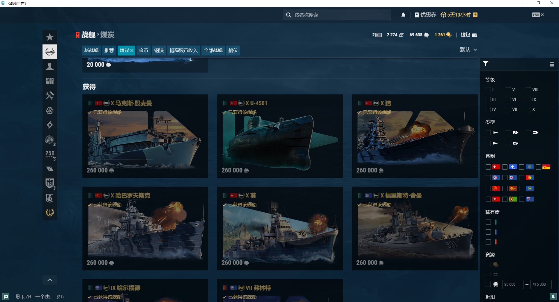Image resolution: width=559 pixels, height=302 pixels.
Task: Open the chat icon at bottom left
Action: 6,296
